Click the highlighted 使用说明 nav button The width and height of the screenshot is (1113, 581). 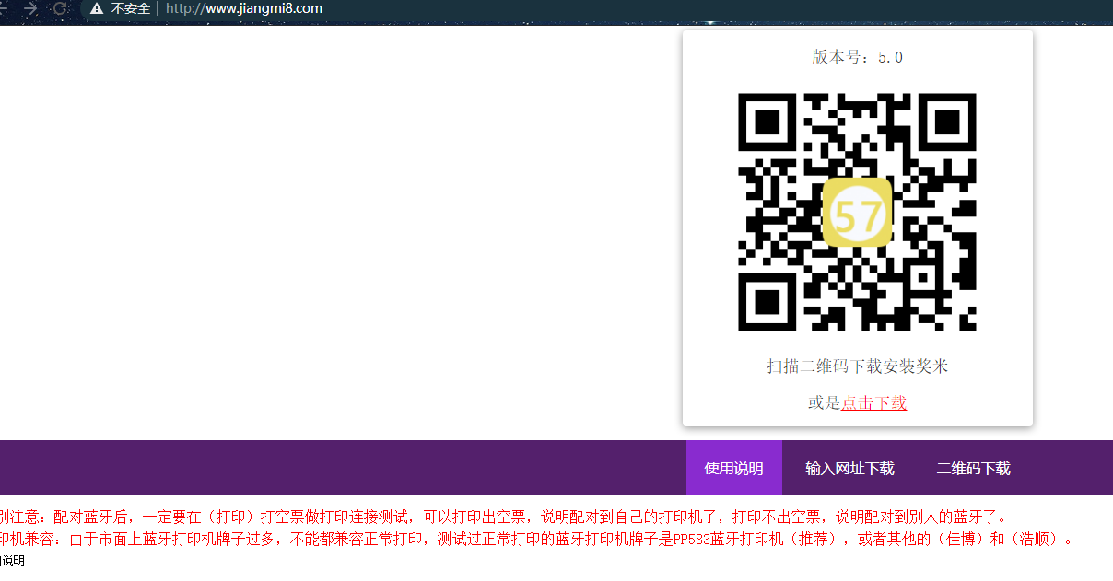point(733,468)
